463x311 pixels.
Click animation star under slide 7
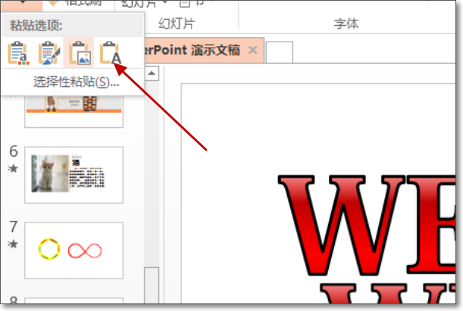pyautogui.click(x=13, y=244)
